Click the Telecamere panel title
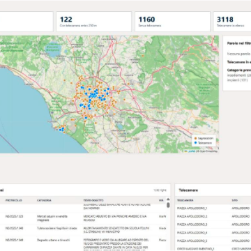 (188, 190)
